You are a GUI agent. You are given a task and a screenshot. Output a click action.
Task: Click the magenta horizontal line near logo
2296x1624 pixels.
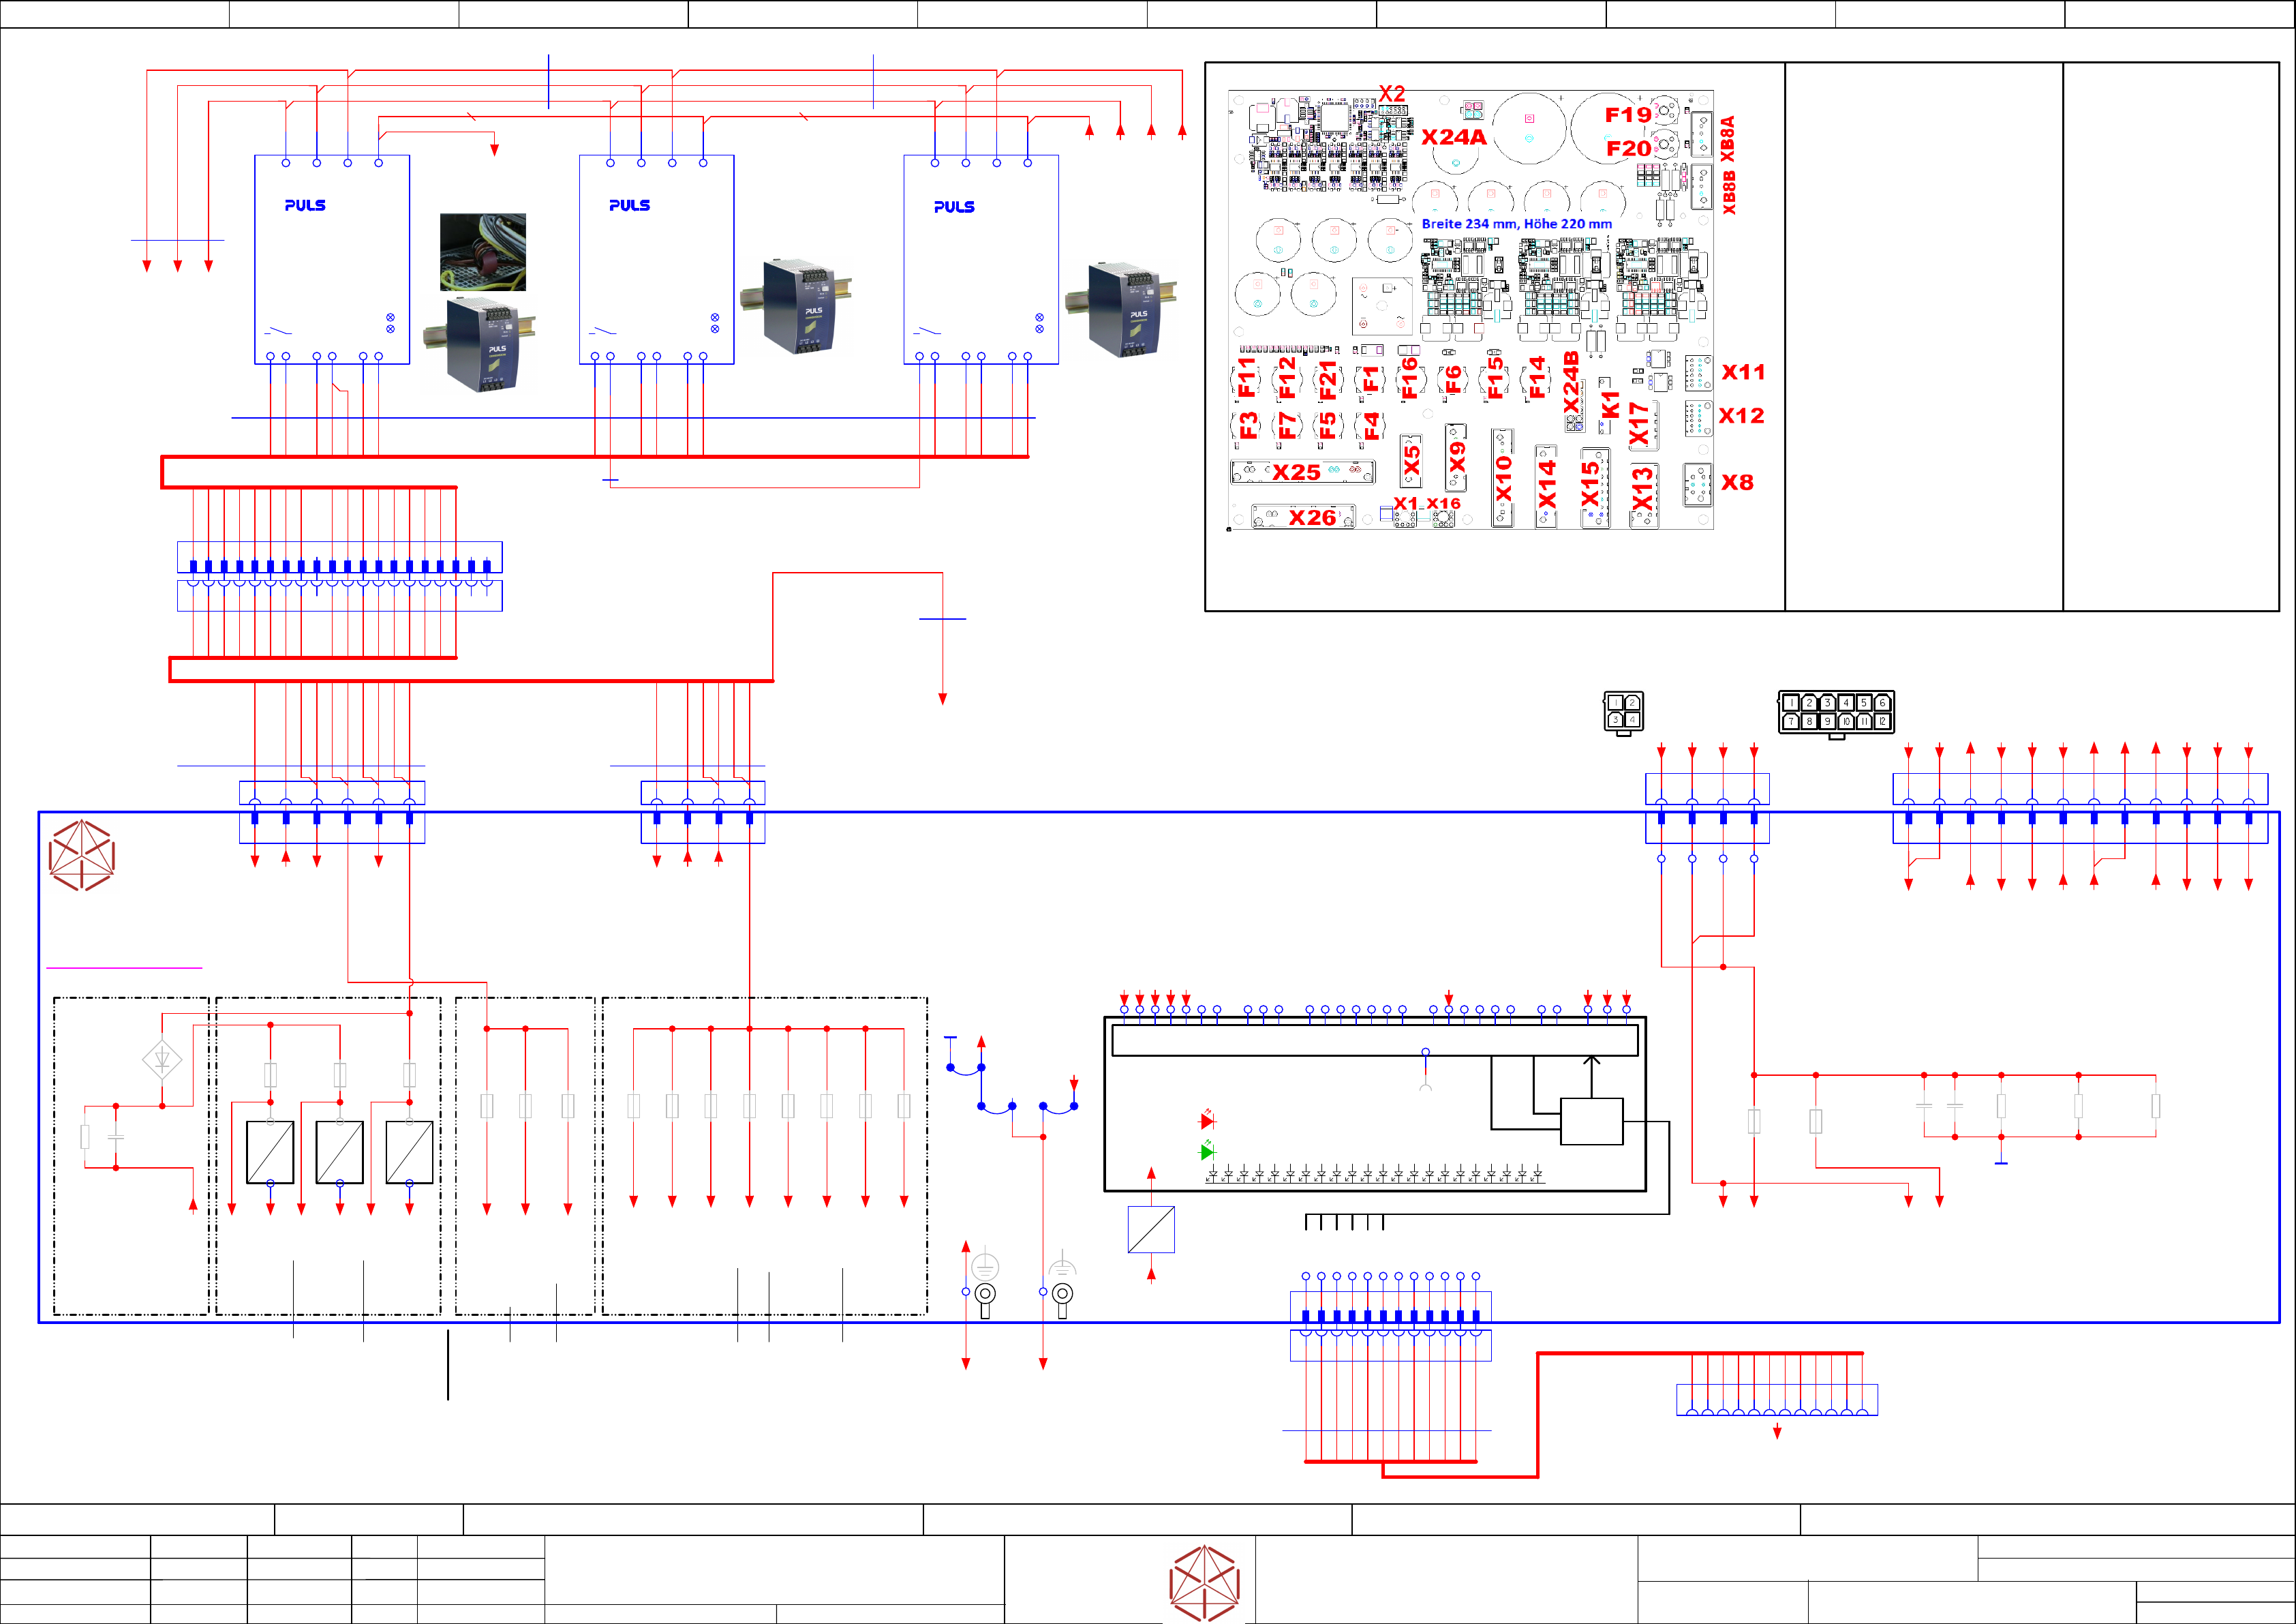pos(124,967)
